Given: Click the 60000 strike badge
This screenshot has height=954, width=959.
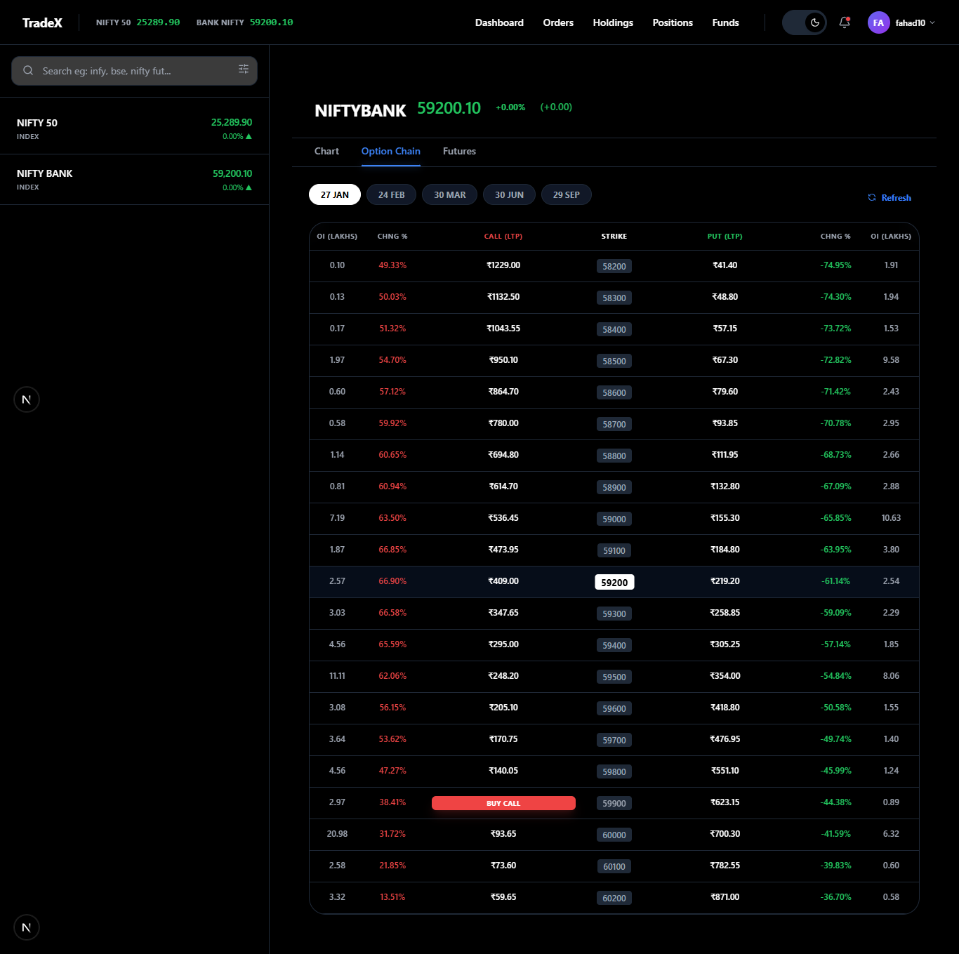Looking at the screenshot, I should click(x=614, y=835).
